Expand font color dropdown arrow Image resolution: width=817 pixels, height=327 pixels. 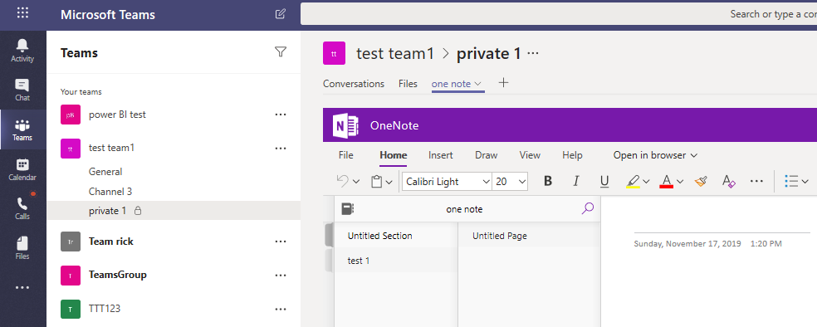tap(680, 182)
